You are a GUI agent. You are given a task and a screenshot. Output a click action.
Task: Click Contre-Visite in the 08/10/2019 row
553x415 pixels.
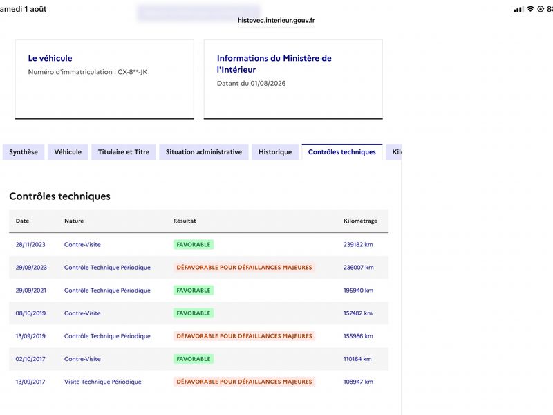coord(82,313)
